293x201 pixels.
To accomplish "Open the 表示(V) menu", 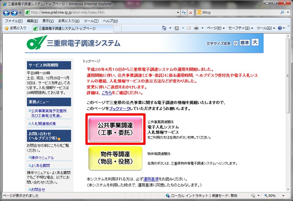I will 48,21.
